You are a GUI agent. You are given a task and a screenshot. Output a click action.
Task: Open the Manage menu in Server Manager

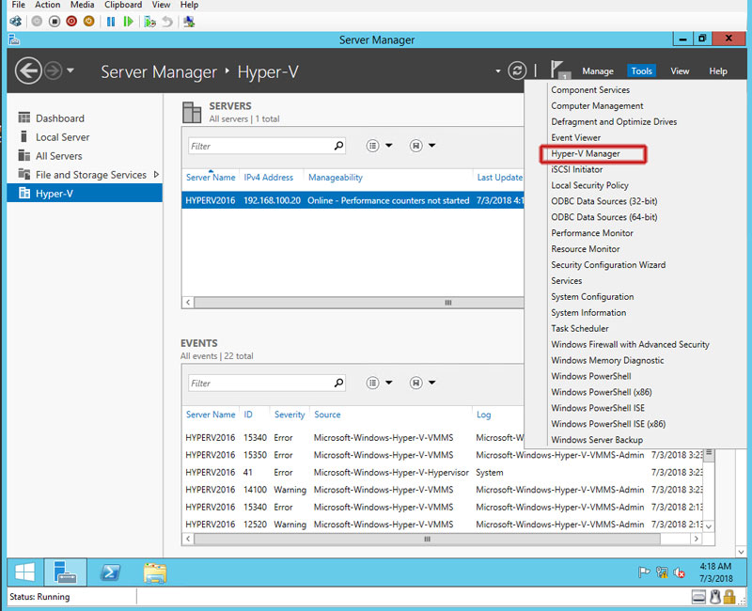click(x=598, y=71)
